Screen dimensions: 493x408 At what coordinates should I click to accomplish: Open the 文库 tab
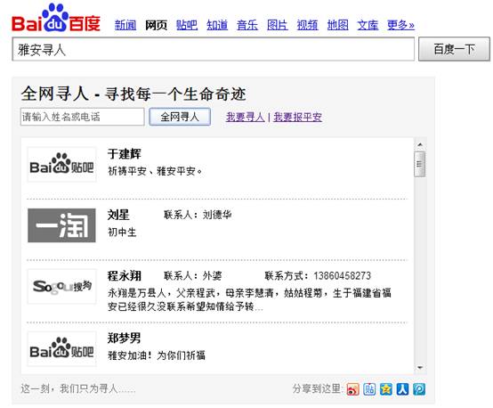368,25
